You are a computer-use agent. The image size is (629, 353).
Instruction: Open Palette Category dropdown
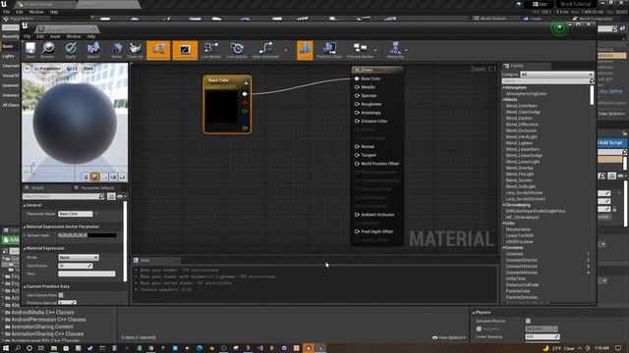(x=556, y=75)
